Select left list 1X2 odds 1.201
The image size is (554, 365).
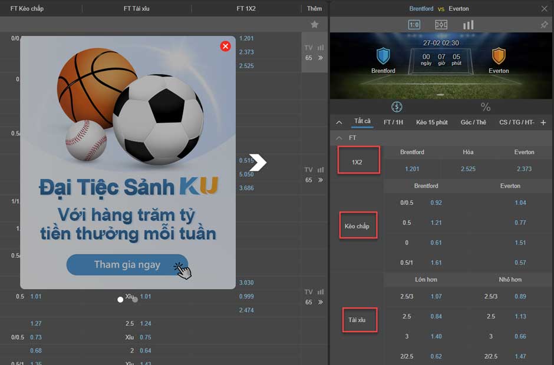point(246,38)
